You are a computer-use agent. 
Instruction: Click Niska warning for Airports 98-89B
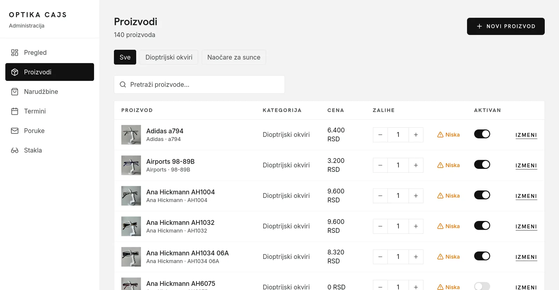(x=449, y=165)
